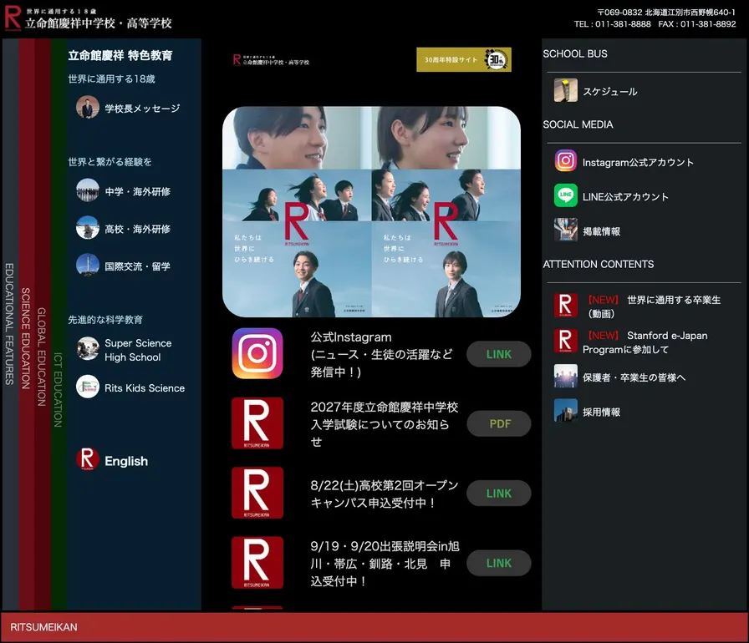
Task: Open 世界に通用する卒業生(動画) link
Action: click(x=651, y=306)
